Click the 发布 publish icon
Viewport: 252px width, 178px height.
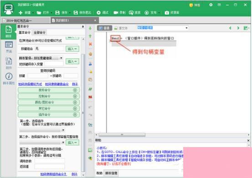coord(147,13)
